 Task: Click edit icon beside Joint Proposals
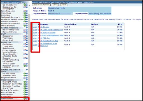(25, 11)
